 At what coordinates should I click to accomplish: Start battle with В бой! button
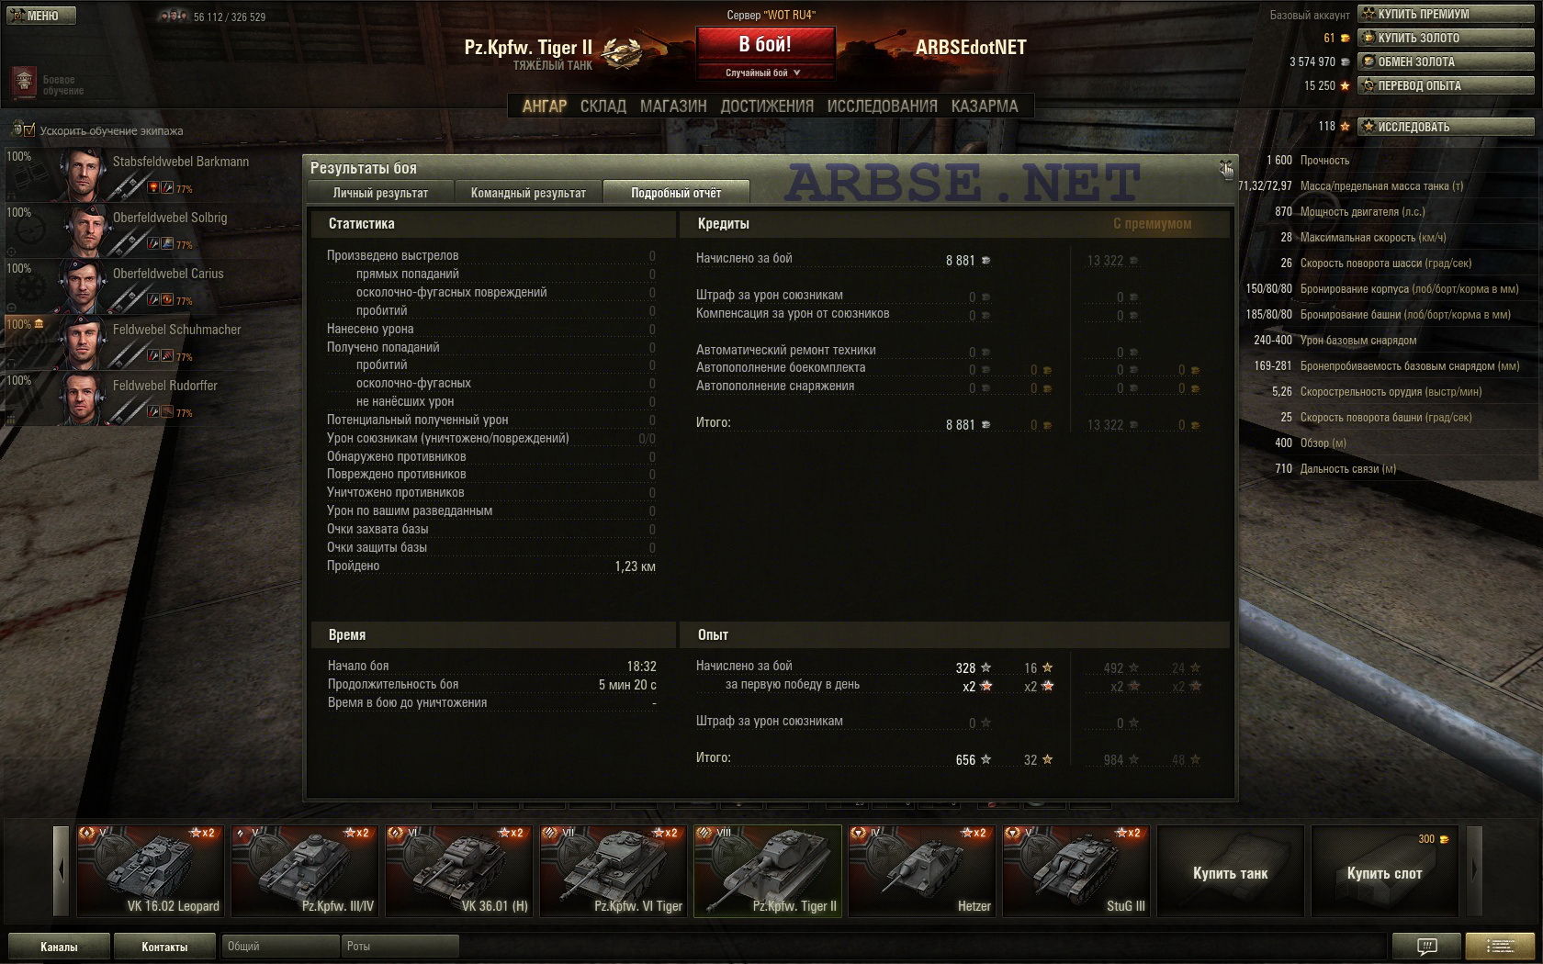[765, 44]
